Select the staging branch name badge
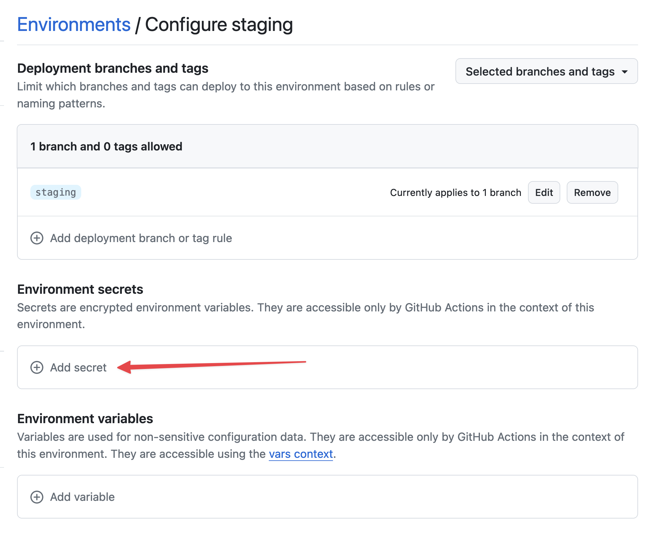Viewport: 661px width, 538px height. coord(55,192)
